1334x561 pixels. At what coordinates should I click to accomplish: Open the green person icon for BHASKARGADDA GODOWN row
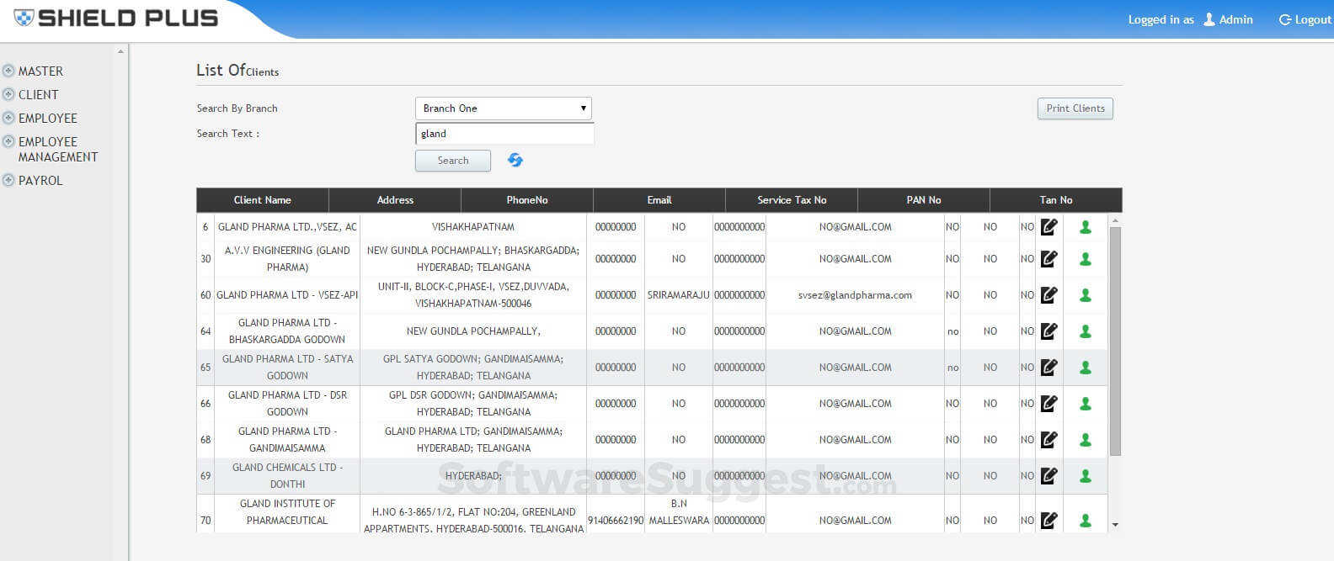[1086, 331]
